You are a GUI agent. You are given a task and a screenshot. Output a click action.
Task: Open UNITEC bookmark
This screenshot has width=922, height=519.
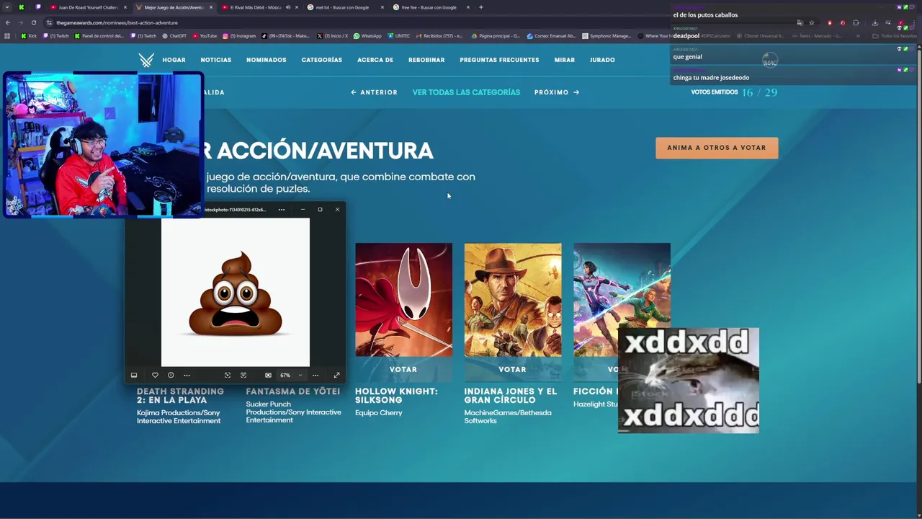pos(399,36)
